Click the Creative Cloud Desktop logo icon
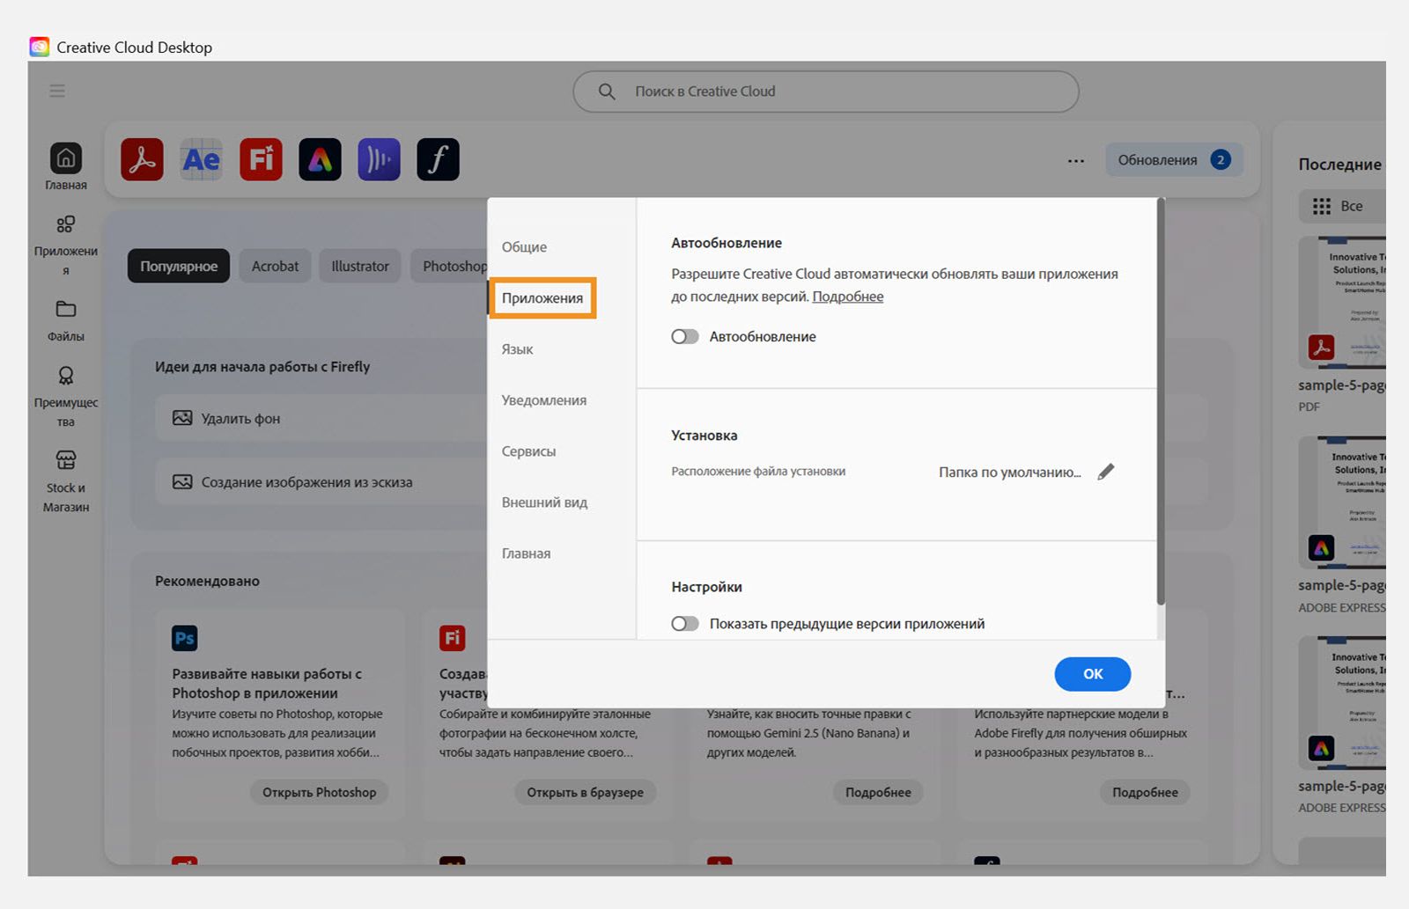The width and height of the screenshot is (1409, 909). coord(39,47)
